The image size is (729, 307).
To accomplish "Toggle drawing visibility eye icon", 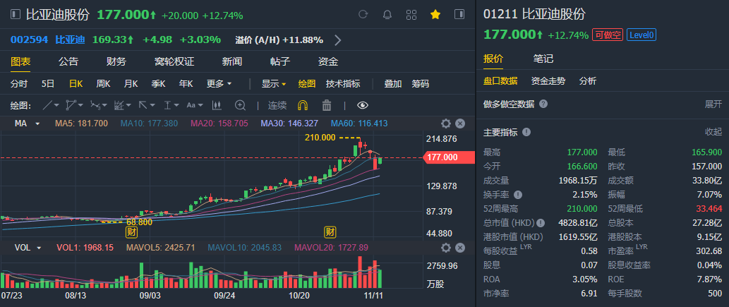I will click(x=363, y=106).
